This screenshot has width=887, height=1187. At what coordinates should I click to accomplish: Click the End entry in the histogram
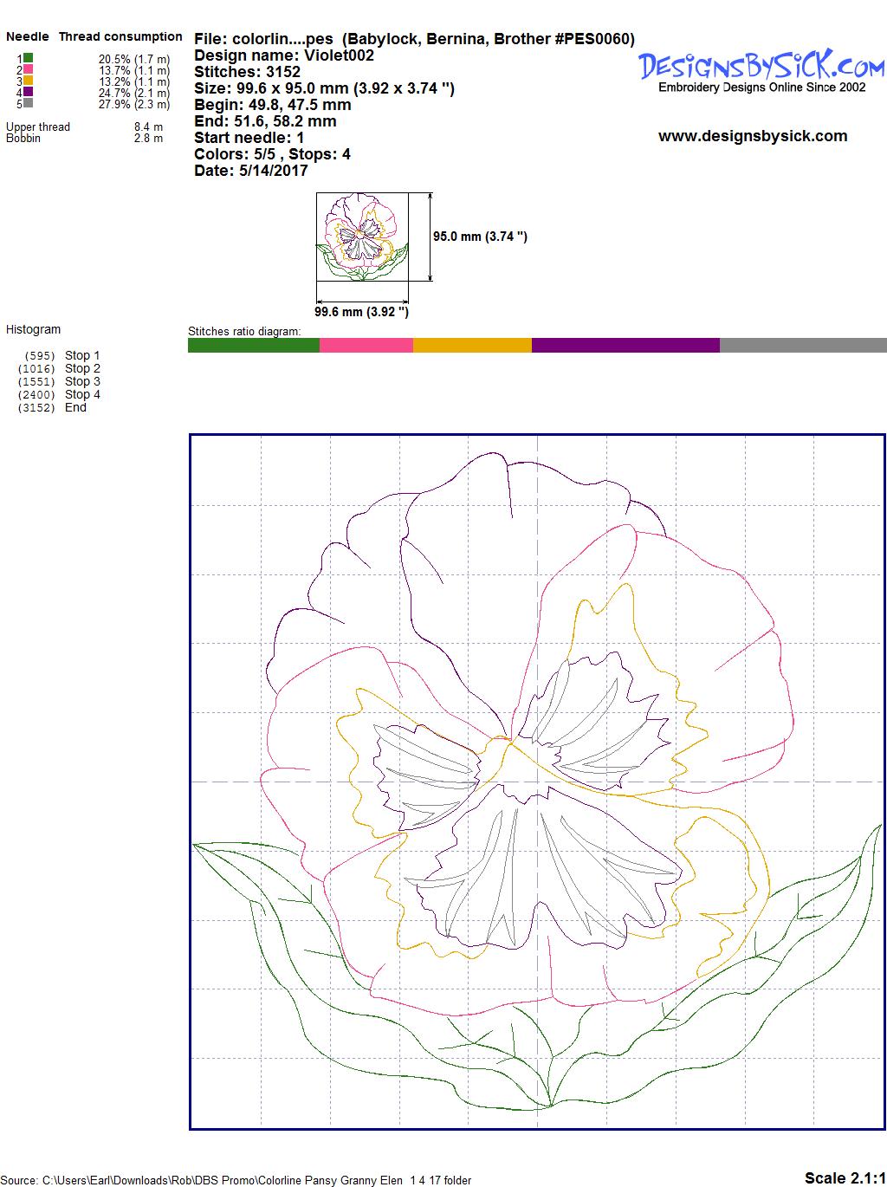tap(75, 407)
